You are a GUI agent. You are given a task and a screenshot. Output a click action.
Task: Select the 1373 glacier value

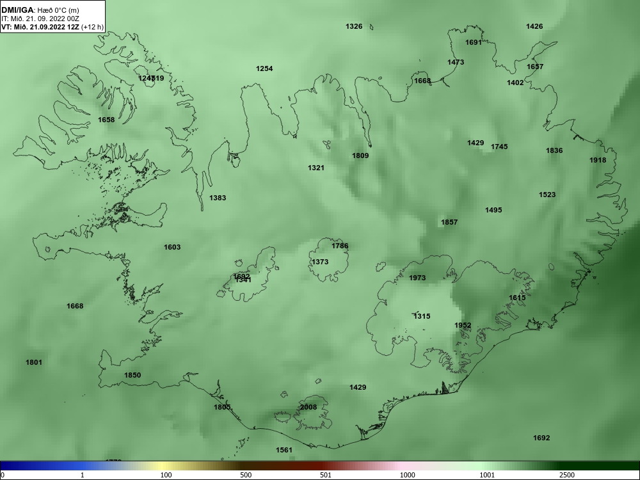click(320, 262)
